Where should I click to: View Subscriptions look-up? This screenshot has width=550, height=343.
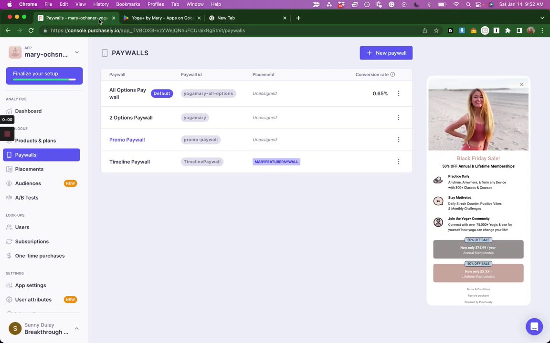tap(32, 242)
